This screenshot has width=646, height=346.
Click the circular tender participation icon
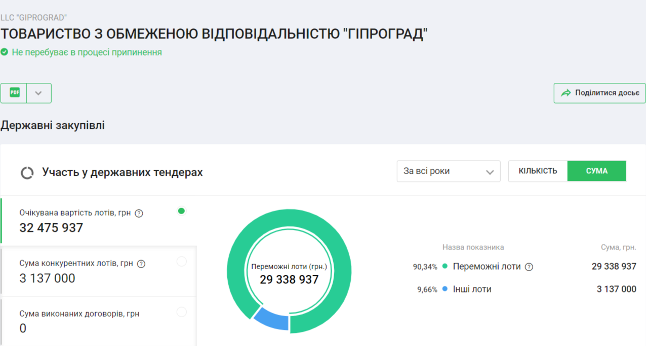coord(27,173)
